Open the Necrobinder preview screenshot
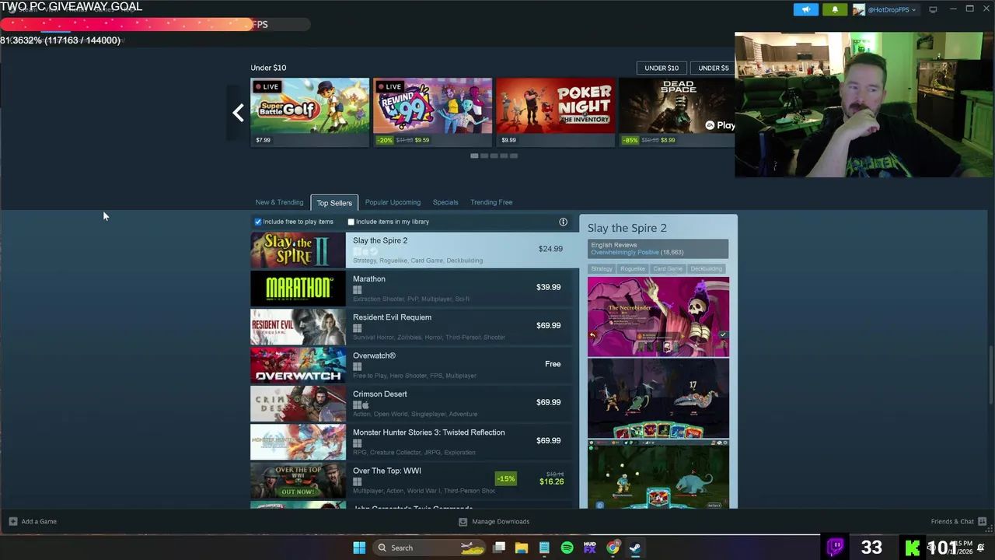 658,317
